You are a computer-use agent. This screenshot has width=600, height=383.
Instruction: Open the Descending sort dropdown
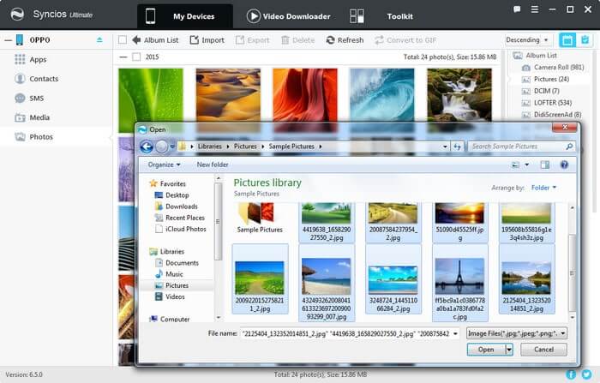[x=527, y=39]
